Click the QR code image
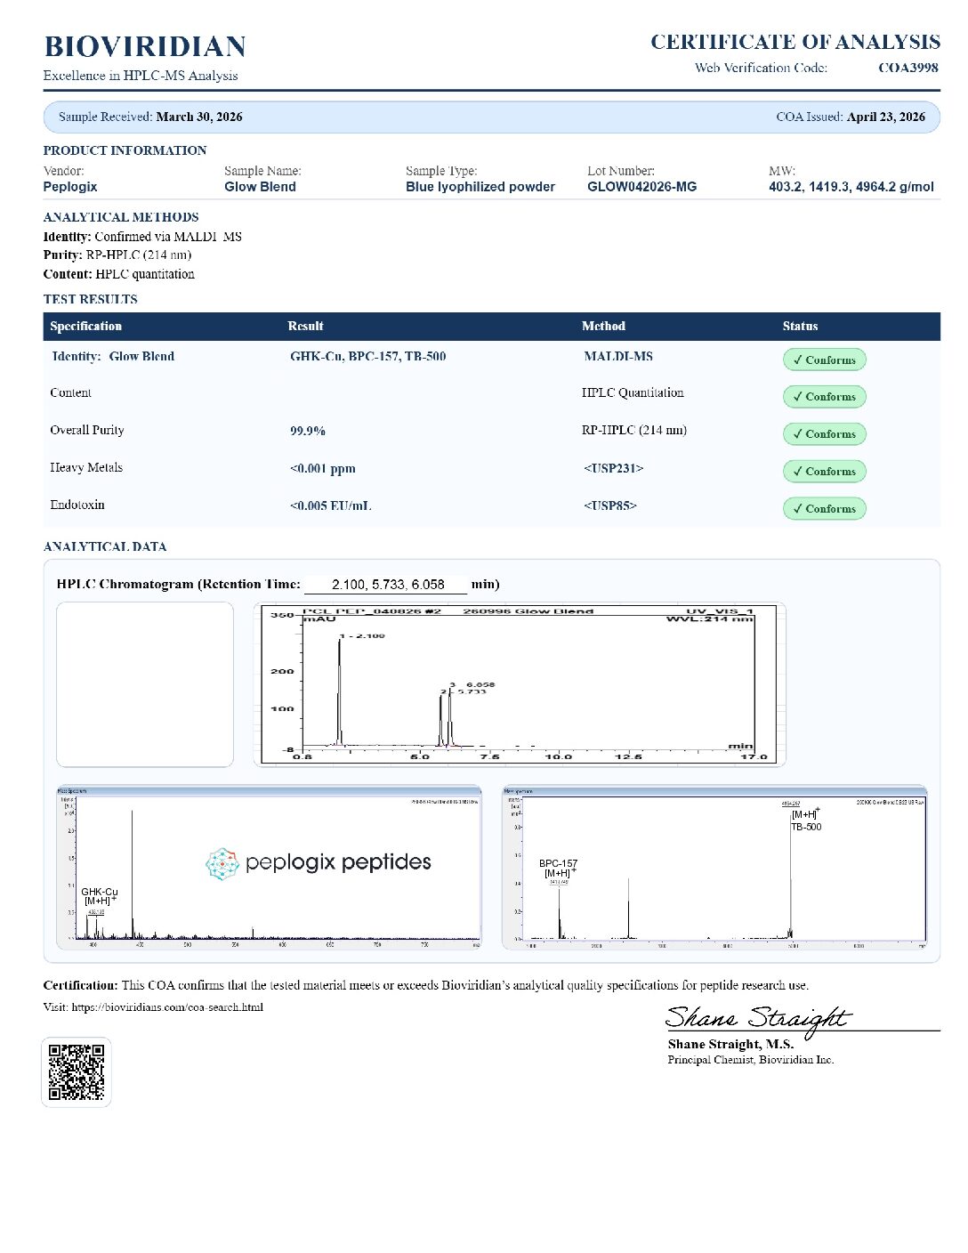968x1253 pixels. pyautogui.click(x=77, y=1071)
